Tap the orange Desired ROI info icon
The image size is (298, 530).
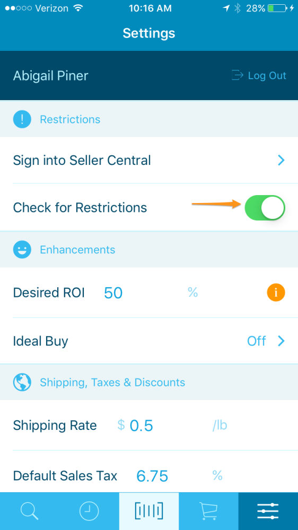point(276,293)
